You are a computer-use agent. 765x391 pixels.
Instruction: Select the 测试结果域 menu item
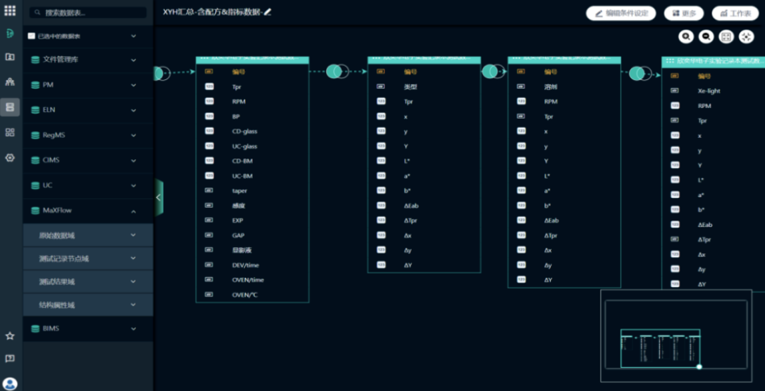click(57, 282)
